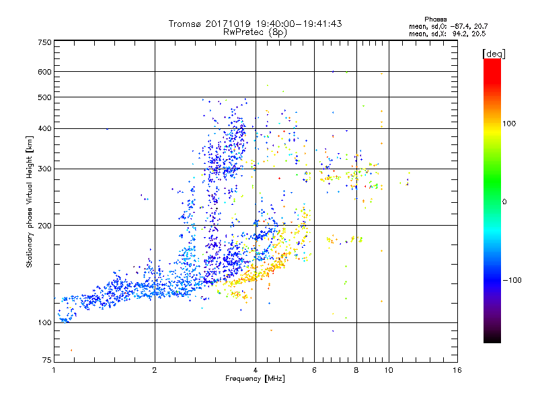
Task: Click the y-axis tick label '400'
Action: (x=44, y=129)
